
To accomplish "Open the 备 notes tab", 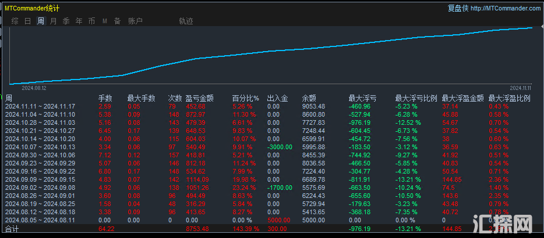I will [117, 21].
